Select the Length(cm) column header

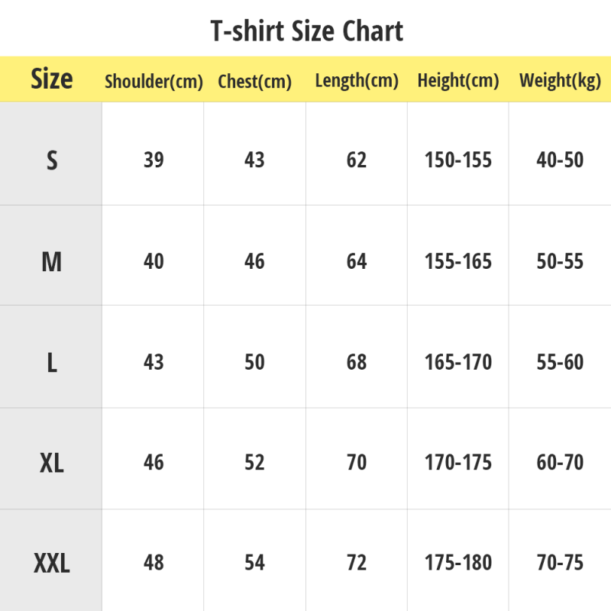pos(357,81)
